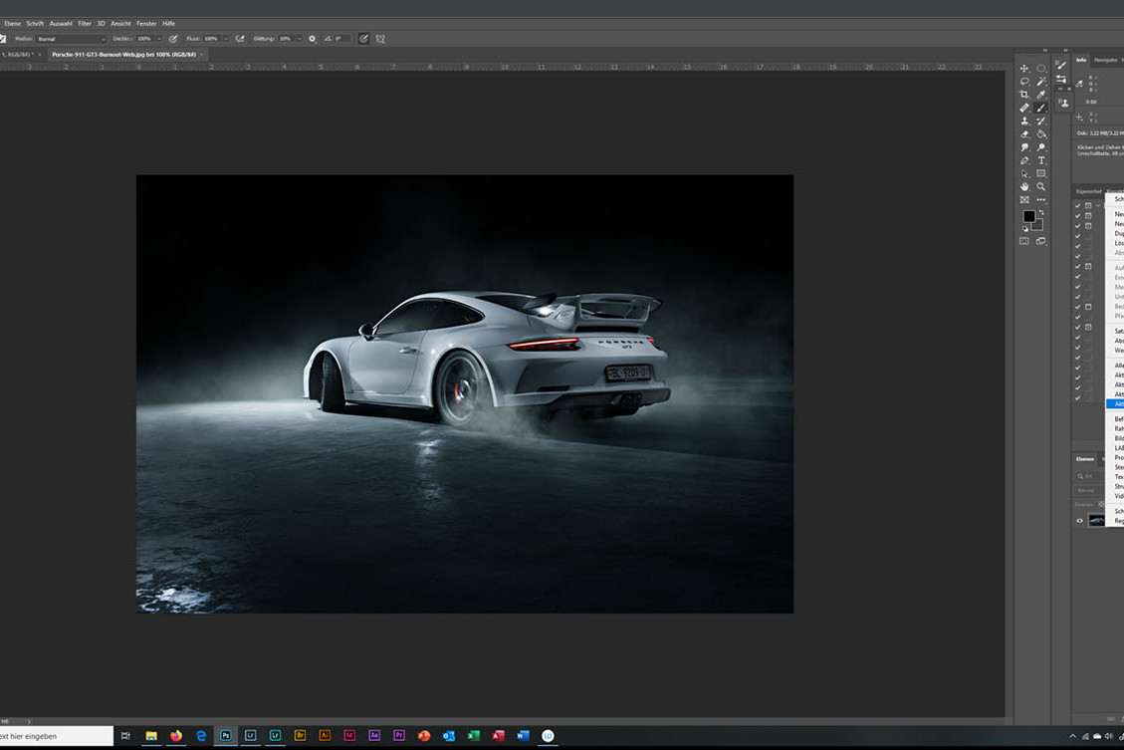Swap foreground and background colors
The height and width of the screenshot is (750, 1124).
click(x=1041, y=212)
